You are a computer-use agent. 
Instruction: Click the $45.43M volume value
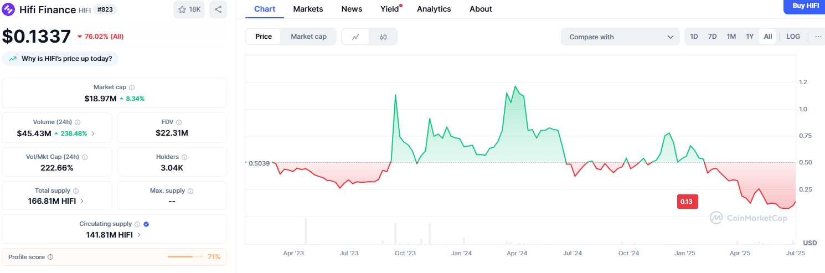point(34,133)
